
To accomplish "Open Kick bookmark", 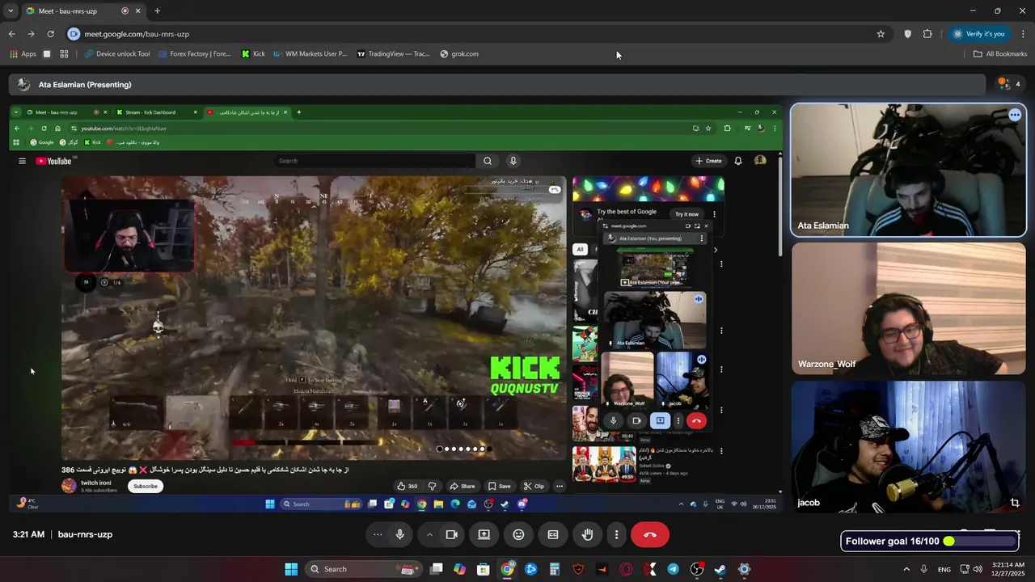I will (x=253, y=54).
